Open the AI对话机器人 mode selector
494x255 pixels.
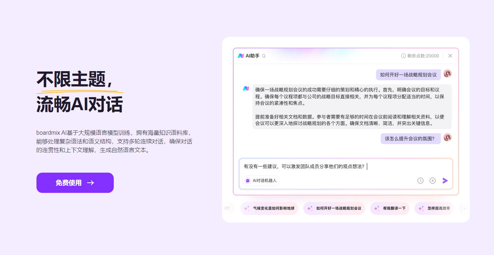261,180
